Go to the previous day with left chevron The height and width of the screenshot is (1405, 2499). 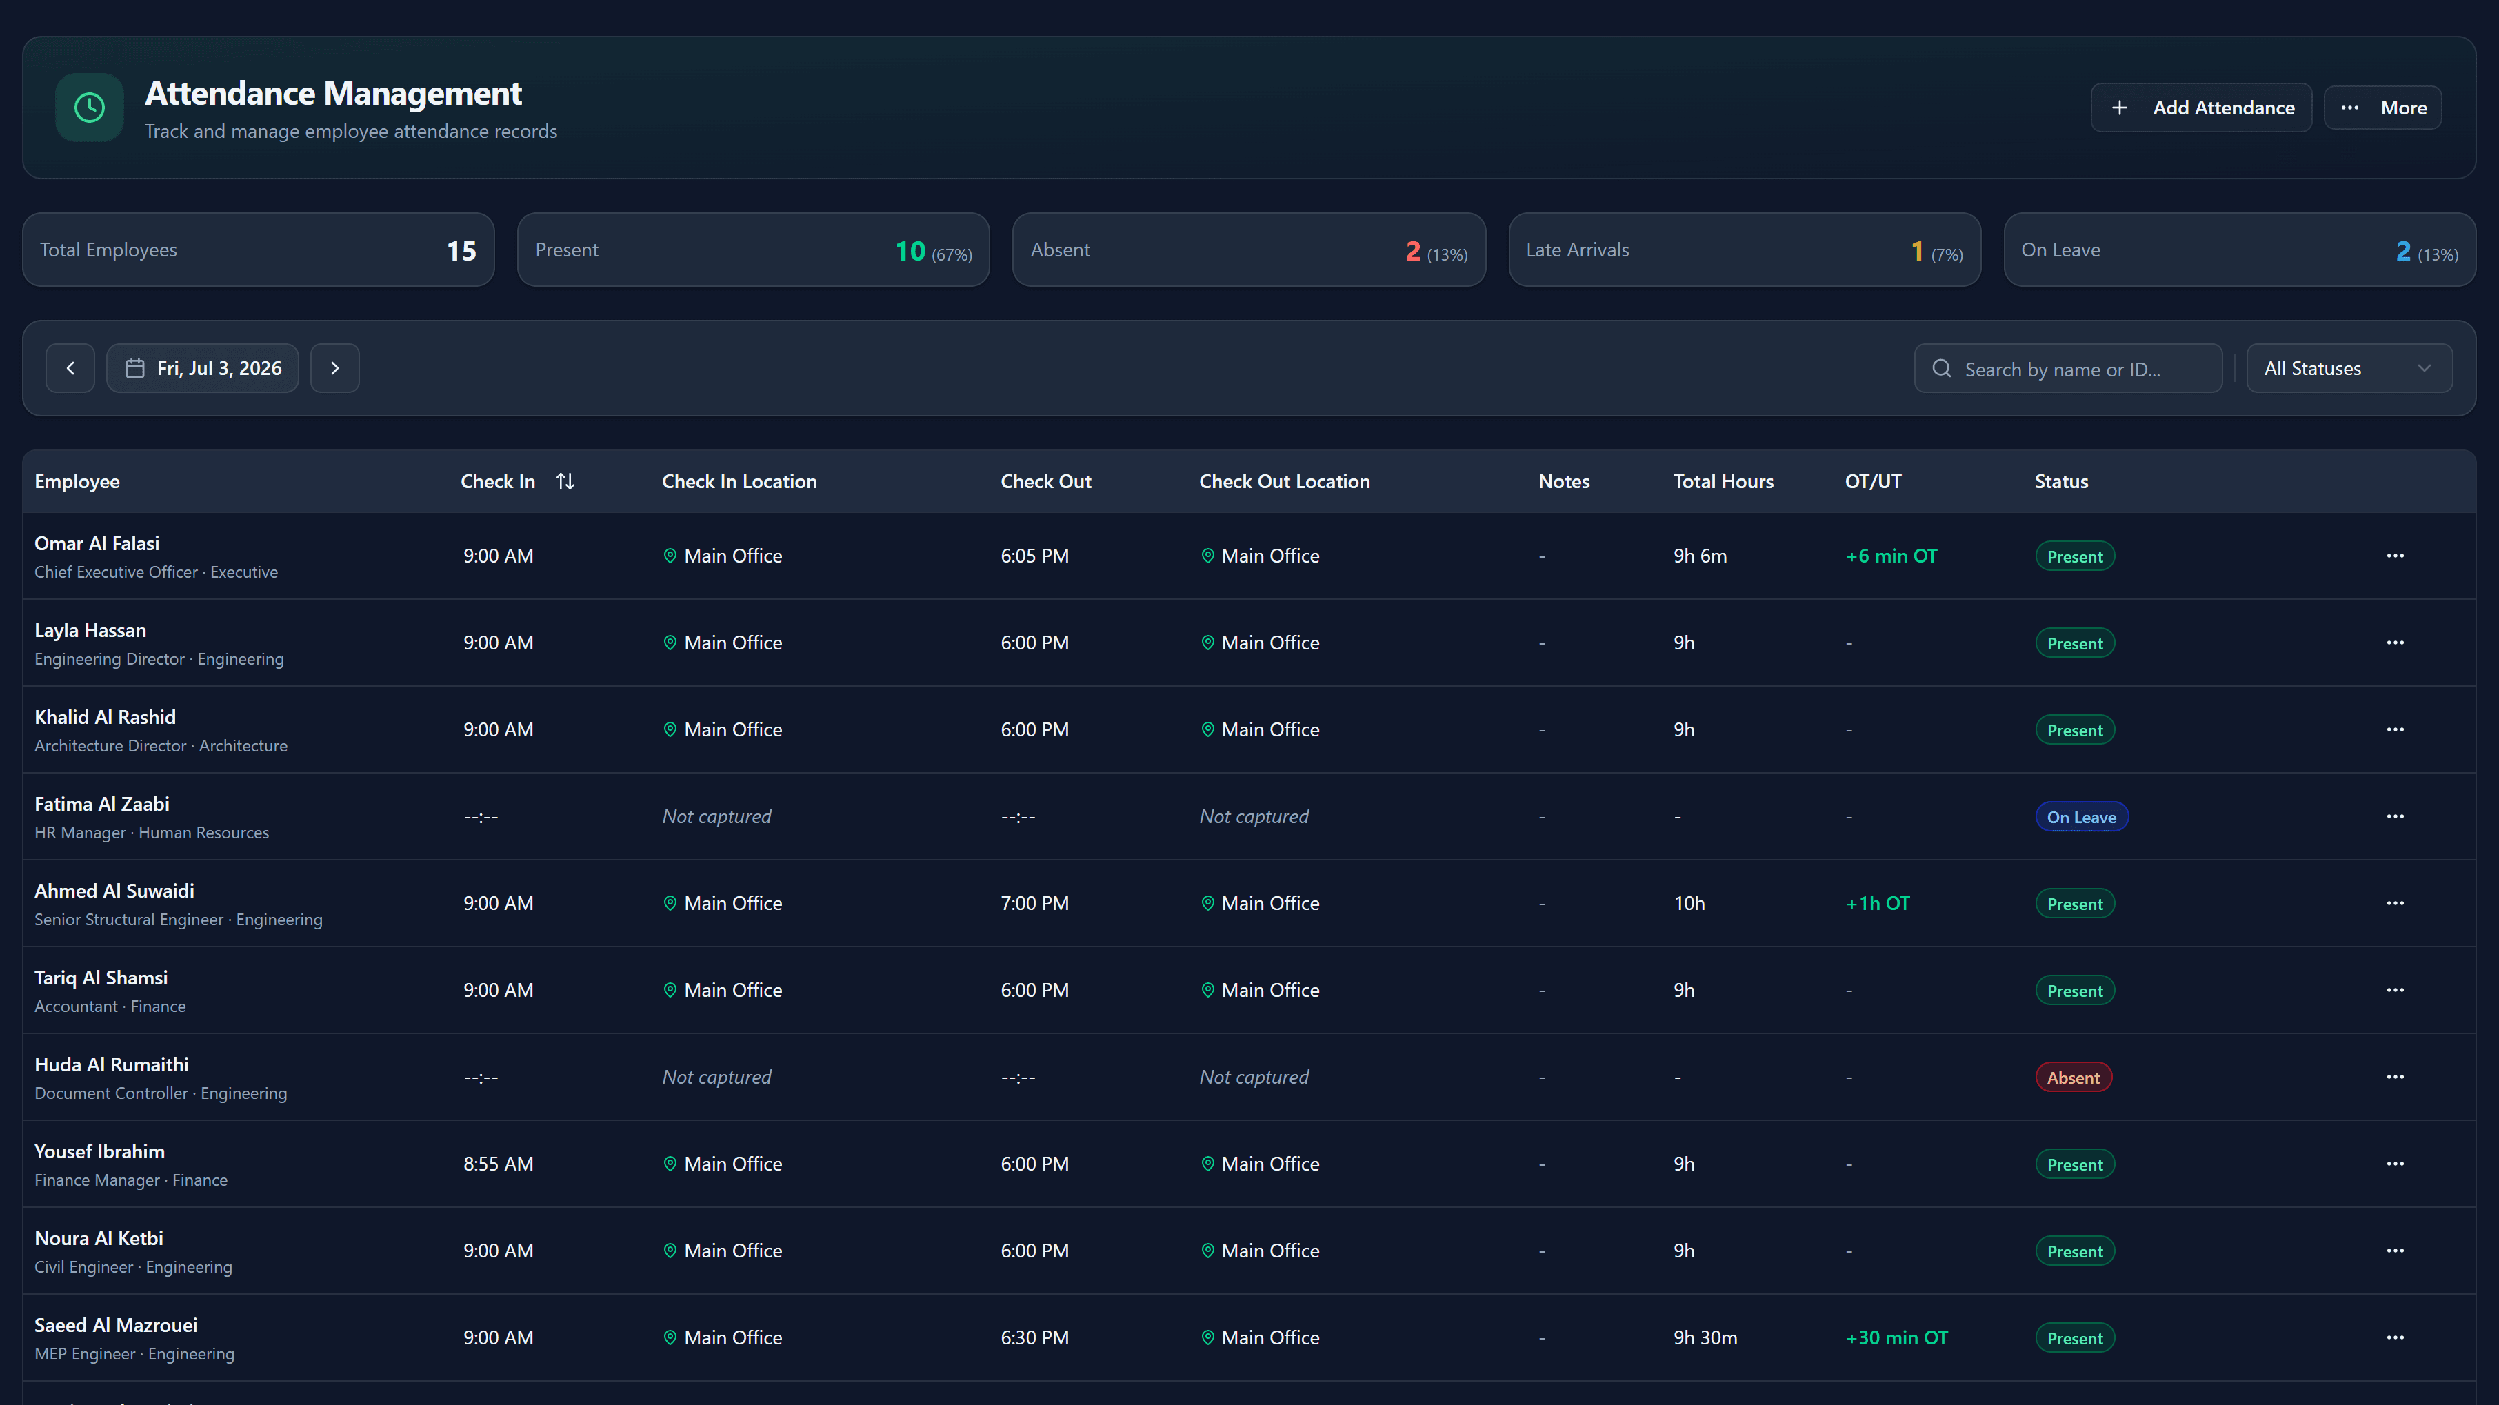70,368
